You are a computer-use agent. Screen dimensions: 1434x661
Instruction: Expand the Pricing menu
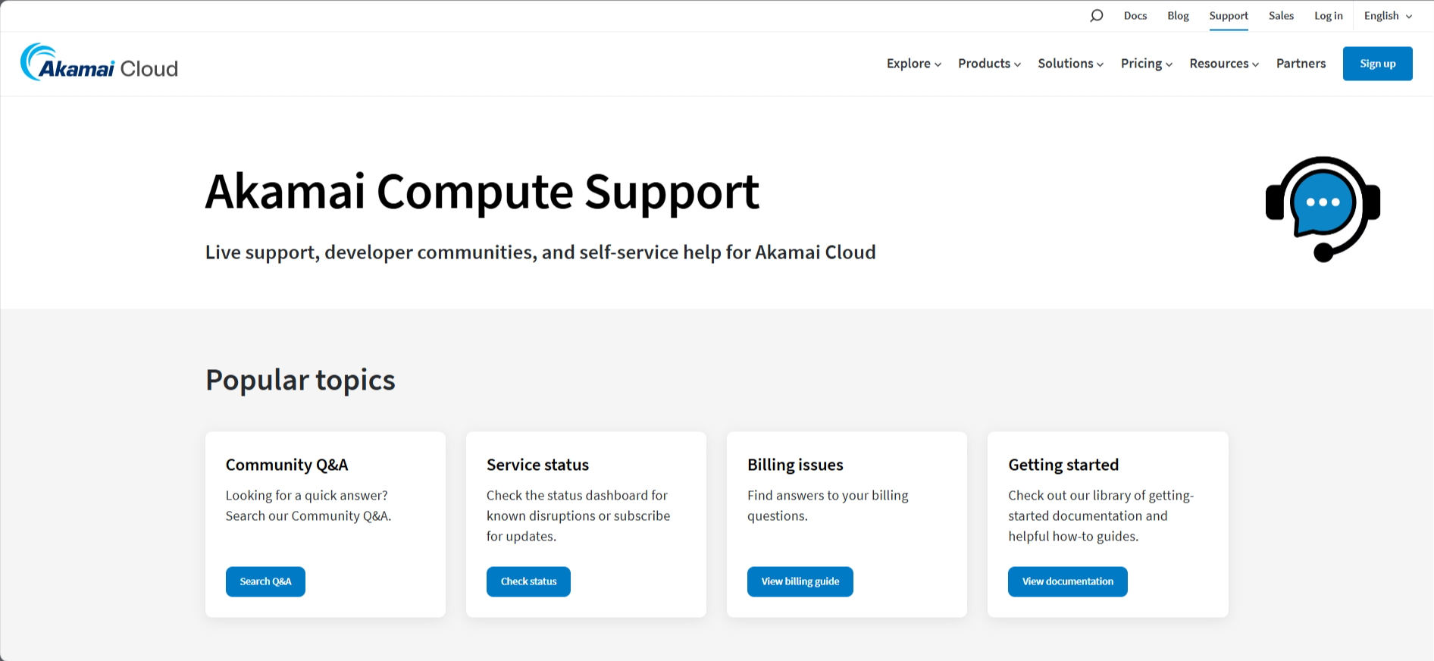[1147, 64]
